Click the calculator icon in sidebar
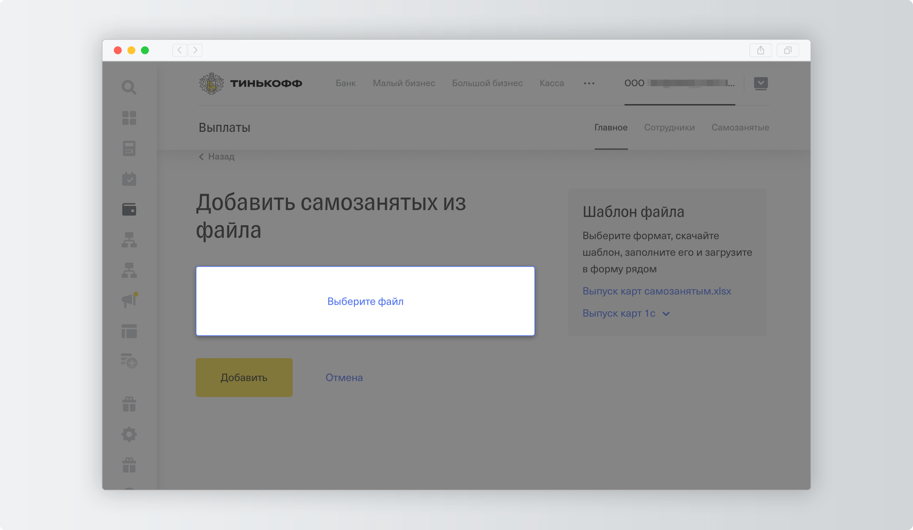 (x=129, y=148)
